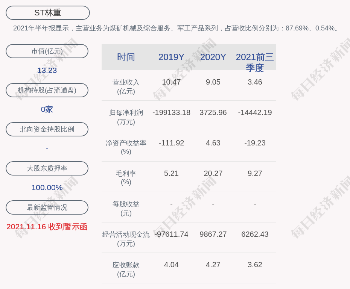Image resolution: width=350 pixels, height=289 pixels.
Task: Click the 归母净利润(万元) row label
Action: click(126, 117)
